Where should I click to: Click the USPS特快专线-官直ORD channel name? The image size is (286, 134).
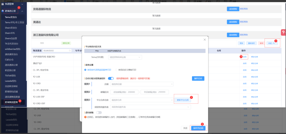pyautogui.click(x=44, y=56)
